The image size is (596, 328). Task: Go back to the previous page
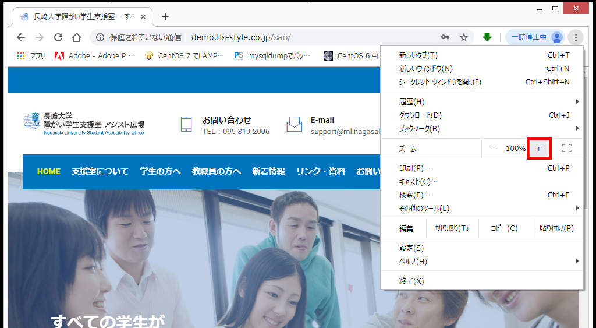coord(21,37)
